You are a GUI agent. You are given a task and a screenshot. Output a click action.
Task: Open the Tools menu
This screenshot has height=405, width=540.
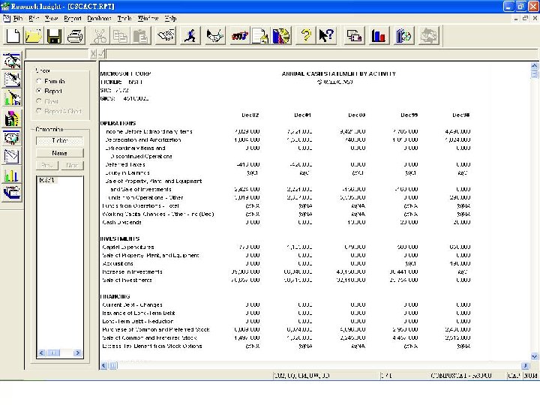click(x=124, y=19)
